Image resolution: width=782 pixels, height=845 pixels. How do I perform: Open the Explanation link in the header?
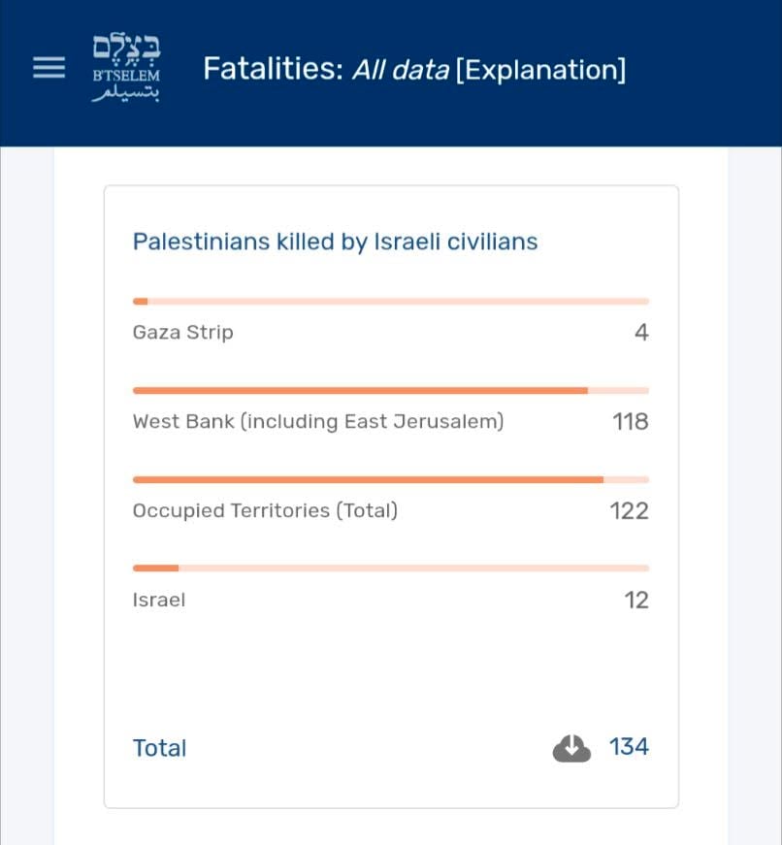coord(540,70)
